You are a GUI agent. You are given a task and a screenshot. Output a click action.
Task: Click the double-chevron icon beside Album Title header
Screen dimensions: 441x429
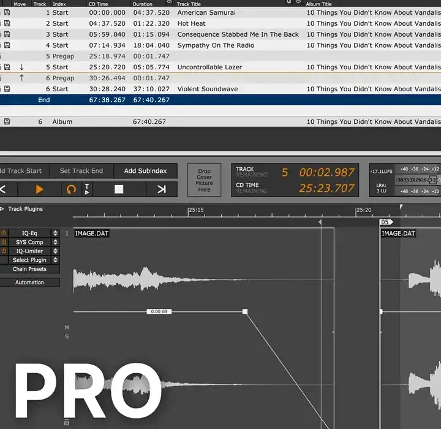[298, 2]
